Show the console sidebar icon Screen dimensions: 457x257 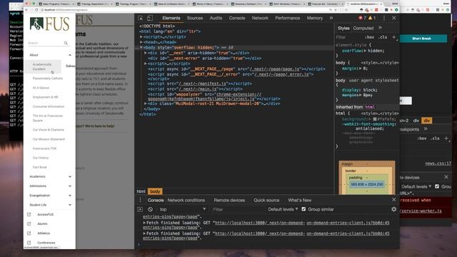pyautogui.click(x=140, y=209)
